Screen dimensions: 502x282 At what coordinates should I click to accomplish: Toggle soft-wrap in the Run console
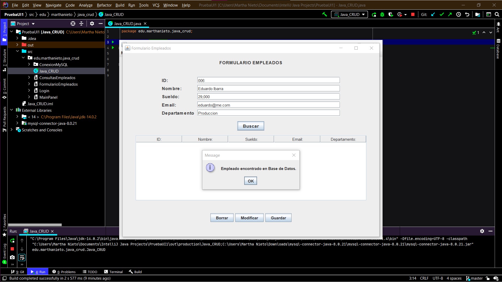pos(22,257)
